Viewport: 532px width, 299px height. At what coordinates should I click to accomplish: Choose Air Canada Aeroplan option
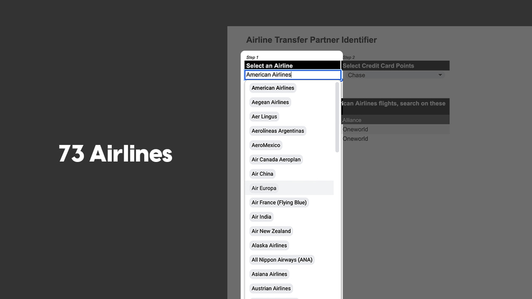pos(276,159)
